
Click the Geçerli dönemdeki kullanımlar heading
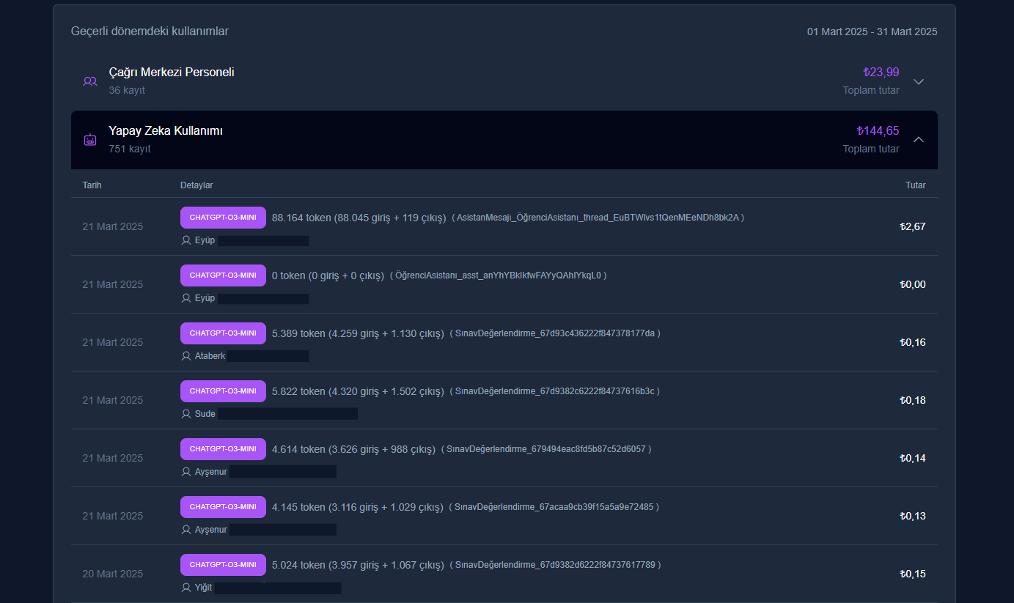150,32
